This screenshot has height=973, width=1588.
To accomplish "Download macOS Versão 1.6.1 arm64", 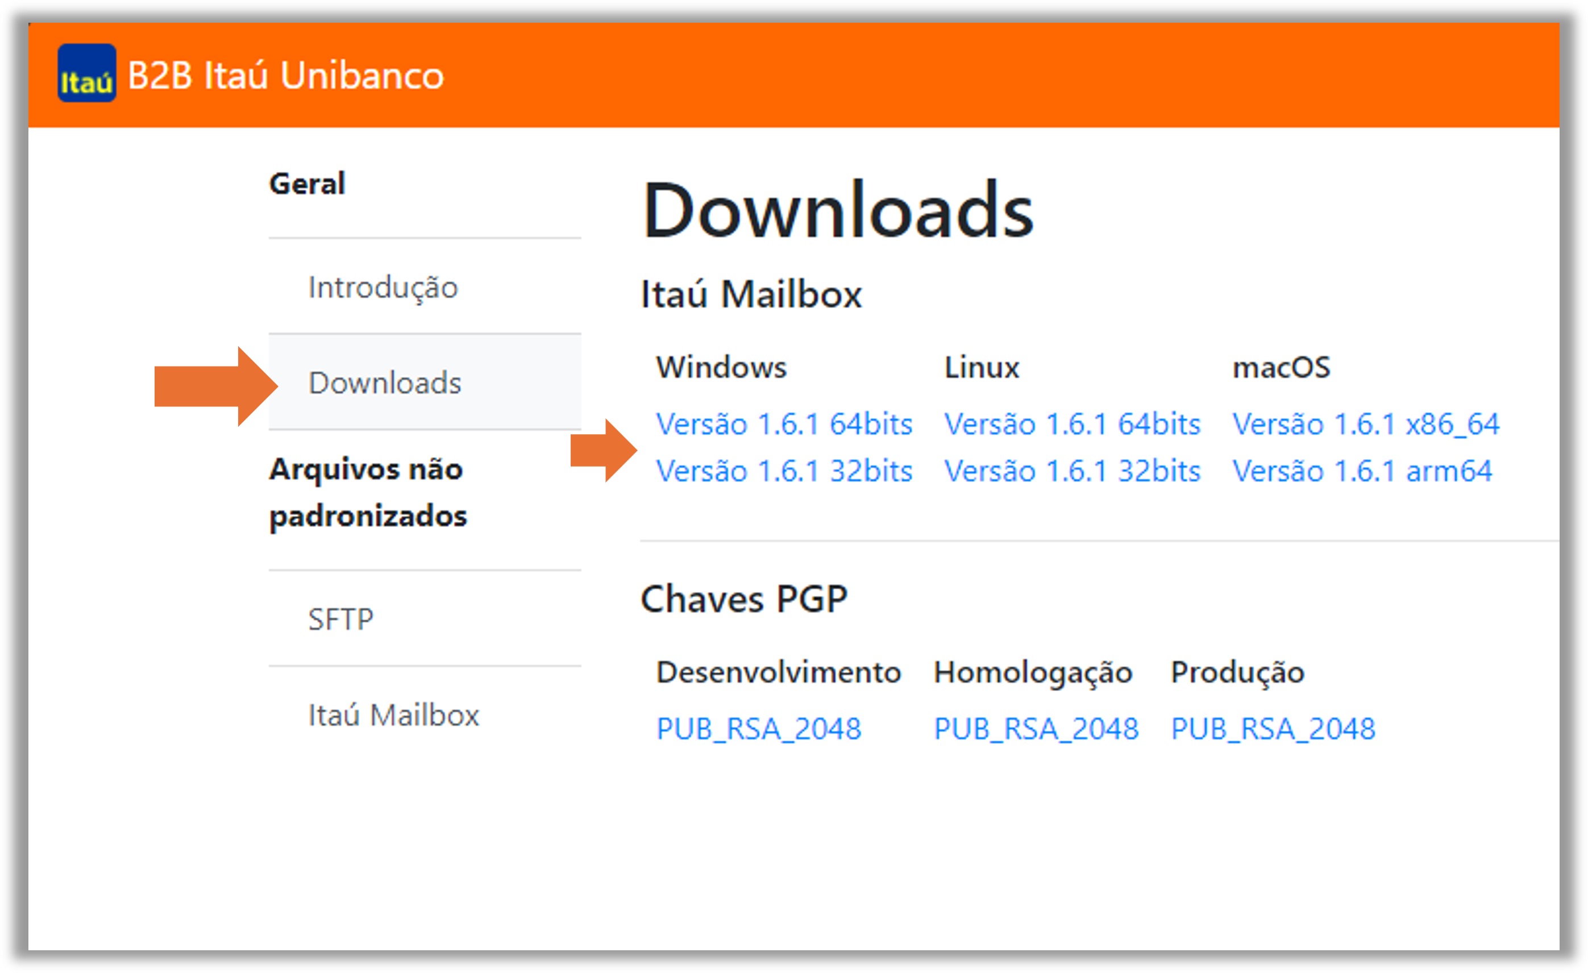I will 1362,471.
